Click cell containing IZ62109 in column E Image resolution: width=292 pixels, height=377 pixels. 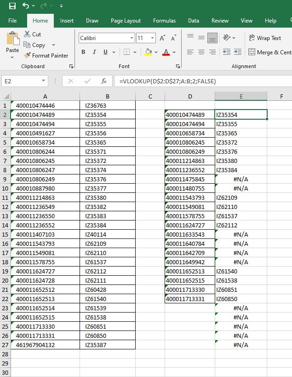click(241, 197)
